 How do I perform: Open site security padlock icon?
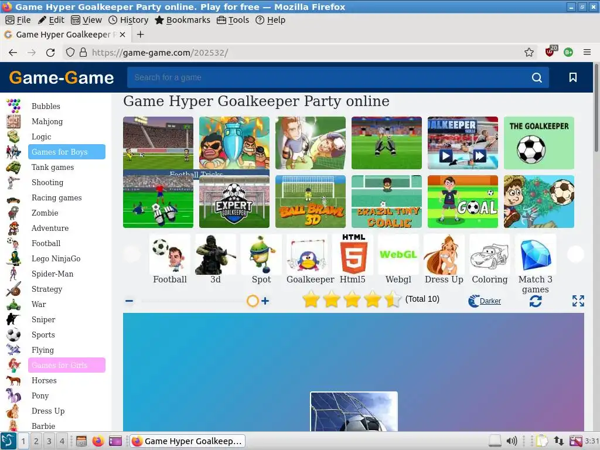[x=83, y=52]
